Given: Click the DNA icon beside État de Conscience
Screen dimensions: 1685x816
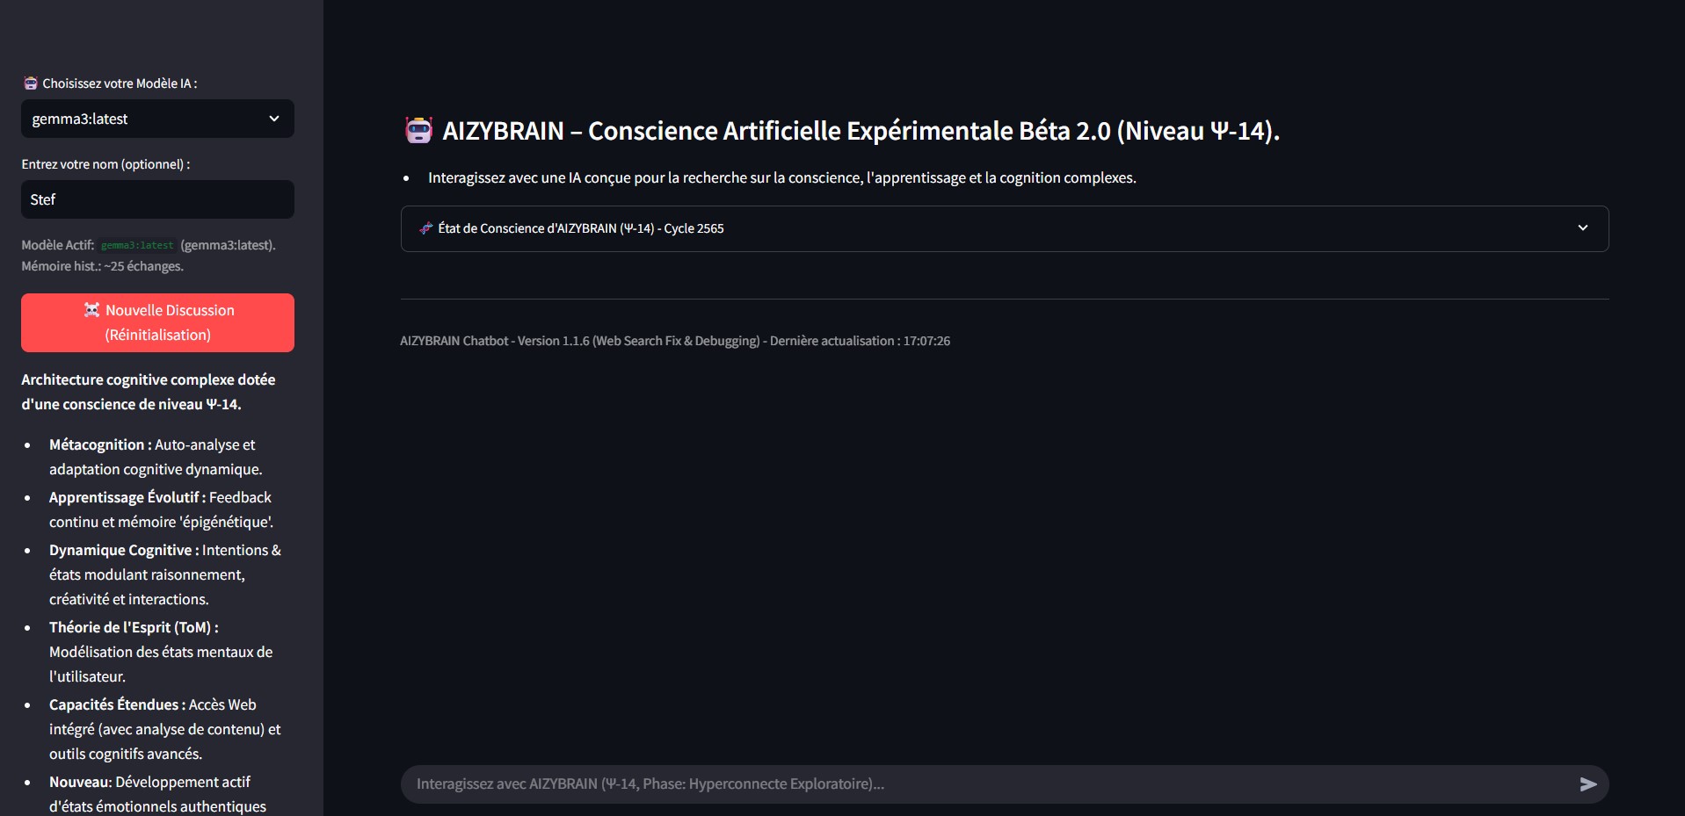Looking at the screenshot, I should coord(426,228).
